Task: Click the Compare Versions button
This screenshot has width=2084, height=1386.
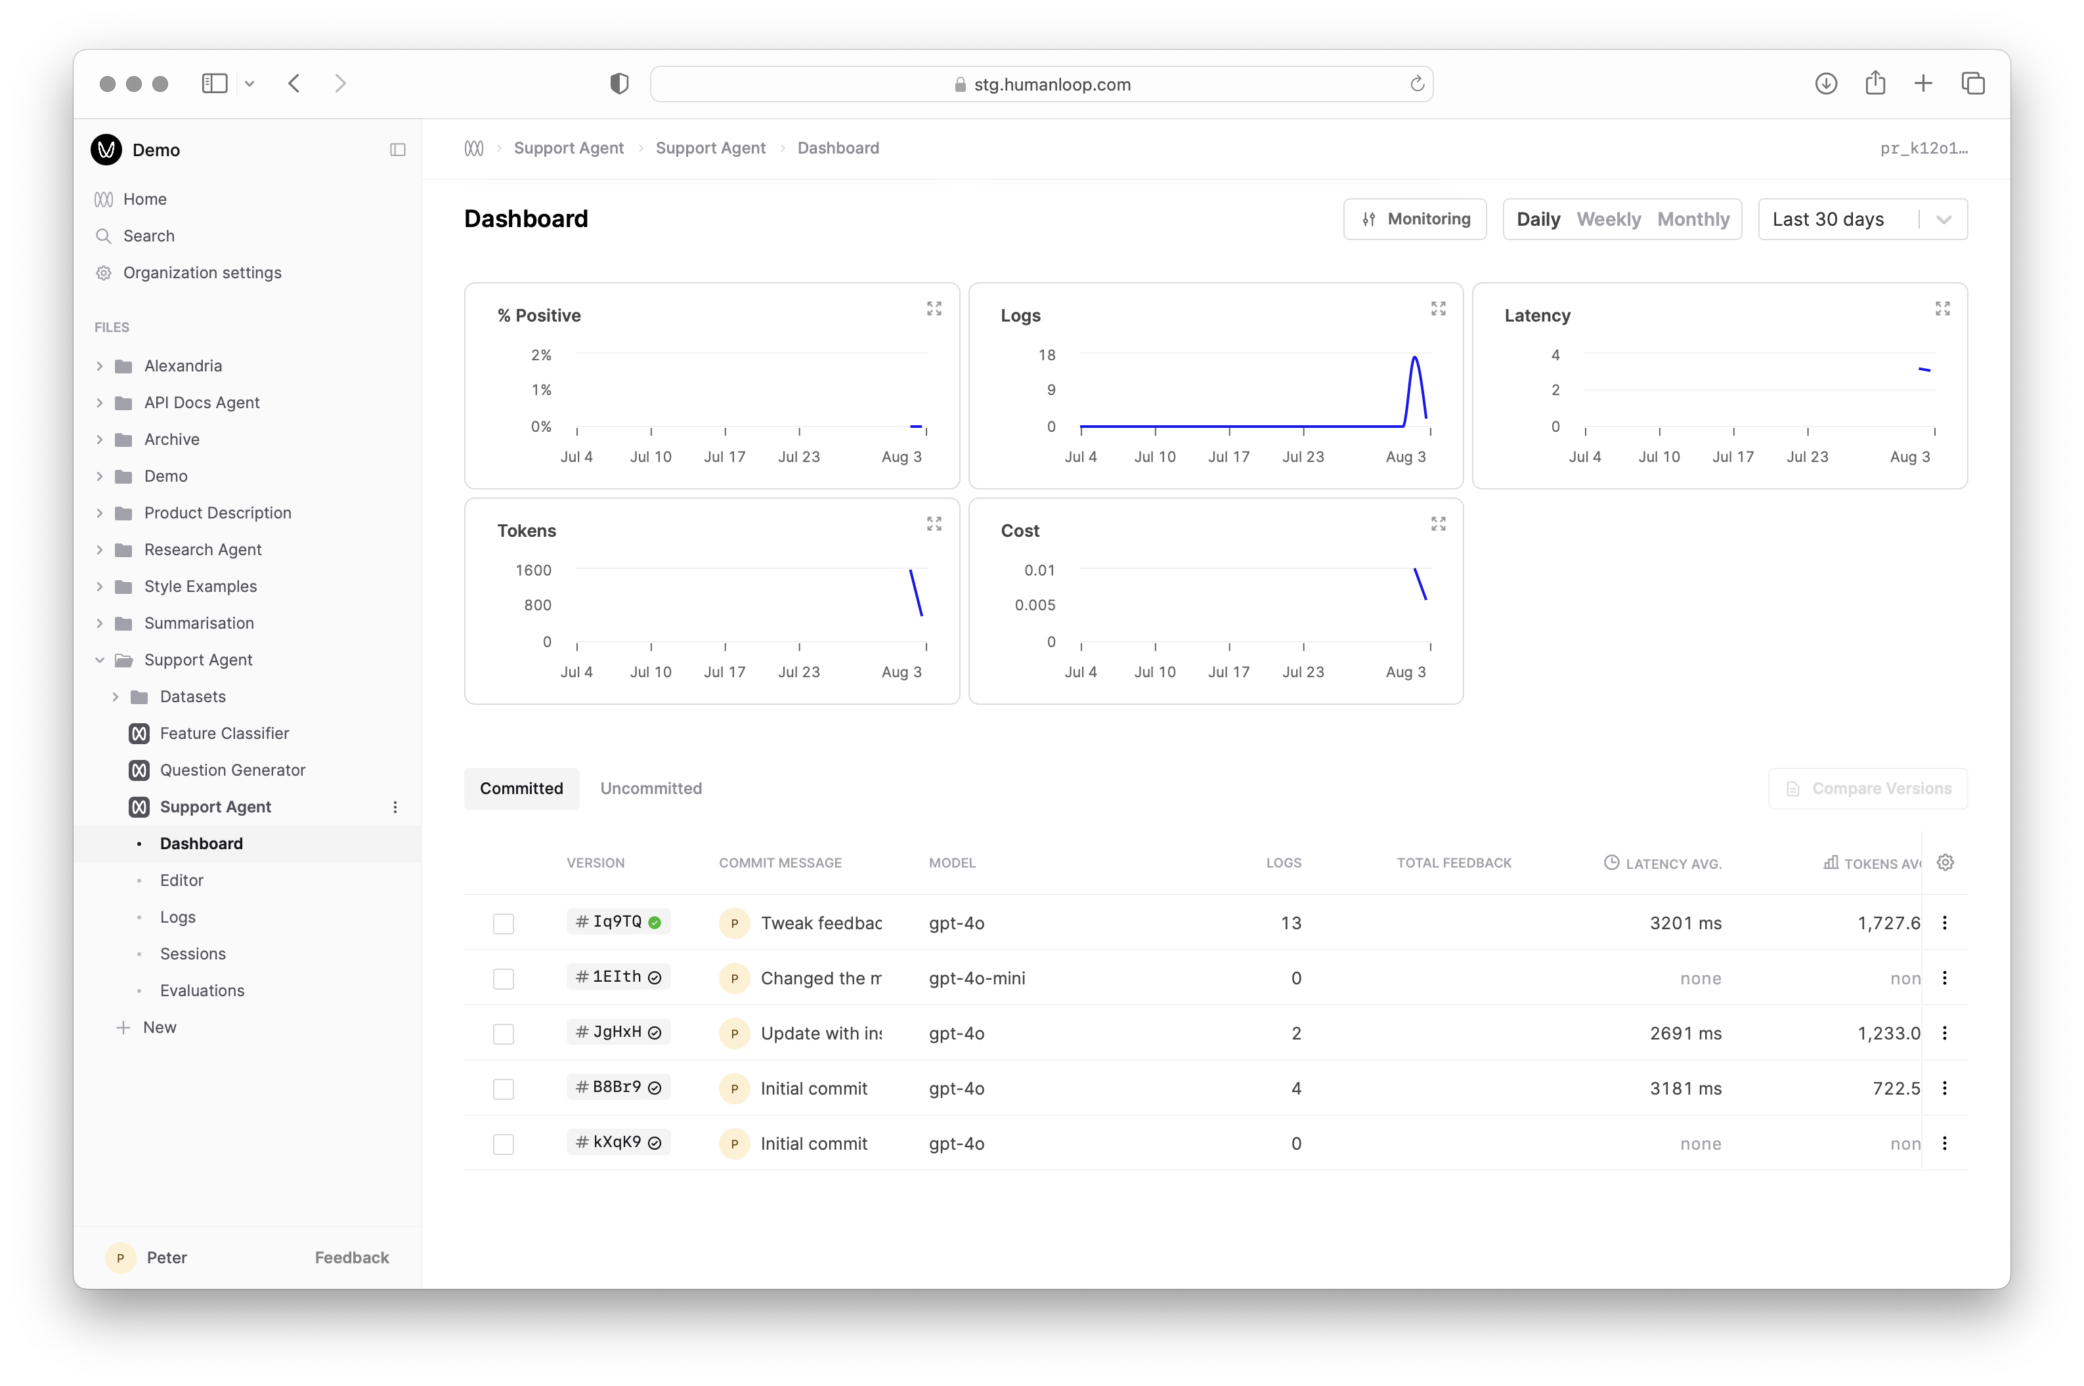Action: point(1867,787)
